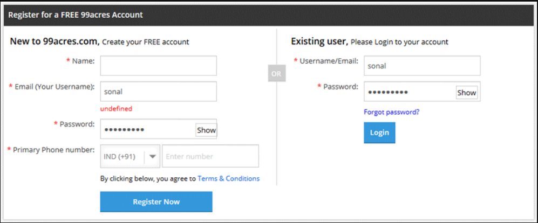This screenshot has height=223, width=538.
Task: Open the IND (+91) country code dropdown
Action: [x=124, y=157]
